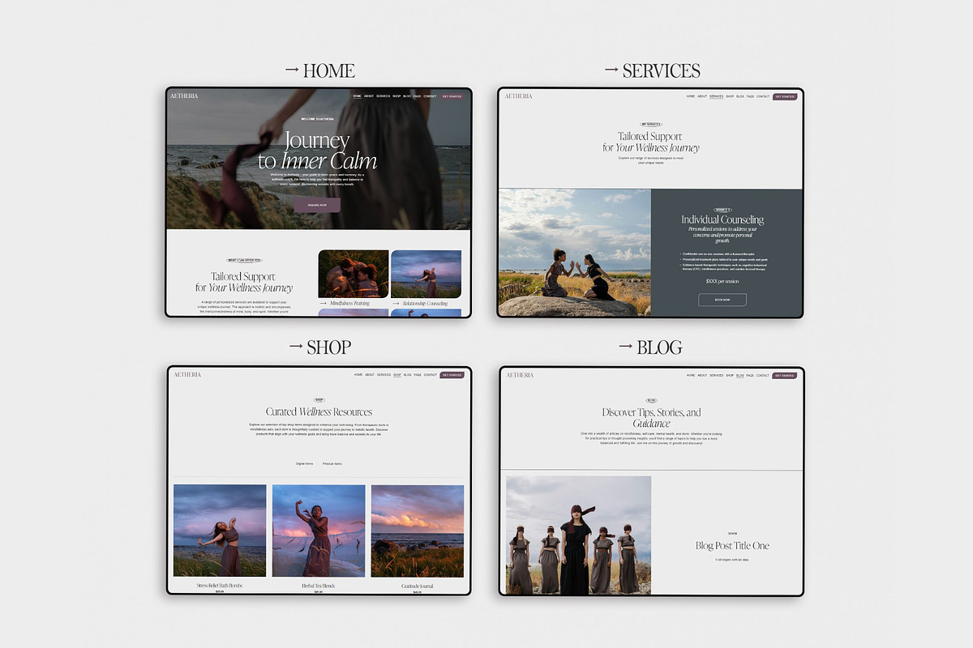Click Get Started on the Home page
Viewport: 973px width, 648px height.
pyautogui.click(x=452, y=96)
